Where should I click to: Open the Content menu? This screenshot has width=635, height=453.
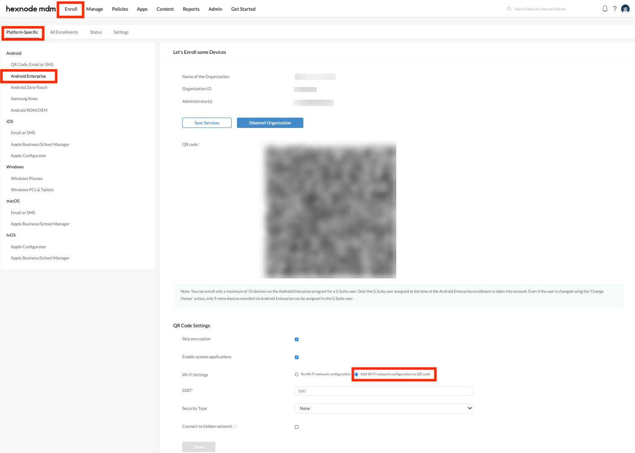pyautogui.click(x=165, y=9)
